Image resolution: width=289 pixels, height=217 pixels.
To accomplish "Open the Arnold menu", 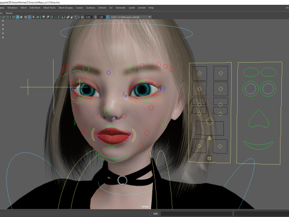I will click(x=141, y=8).
